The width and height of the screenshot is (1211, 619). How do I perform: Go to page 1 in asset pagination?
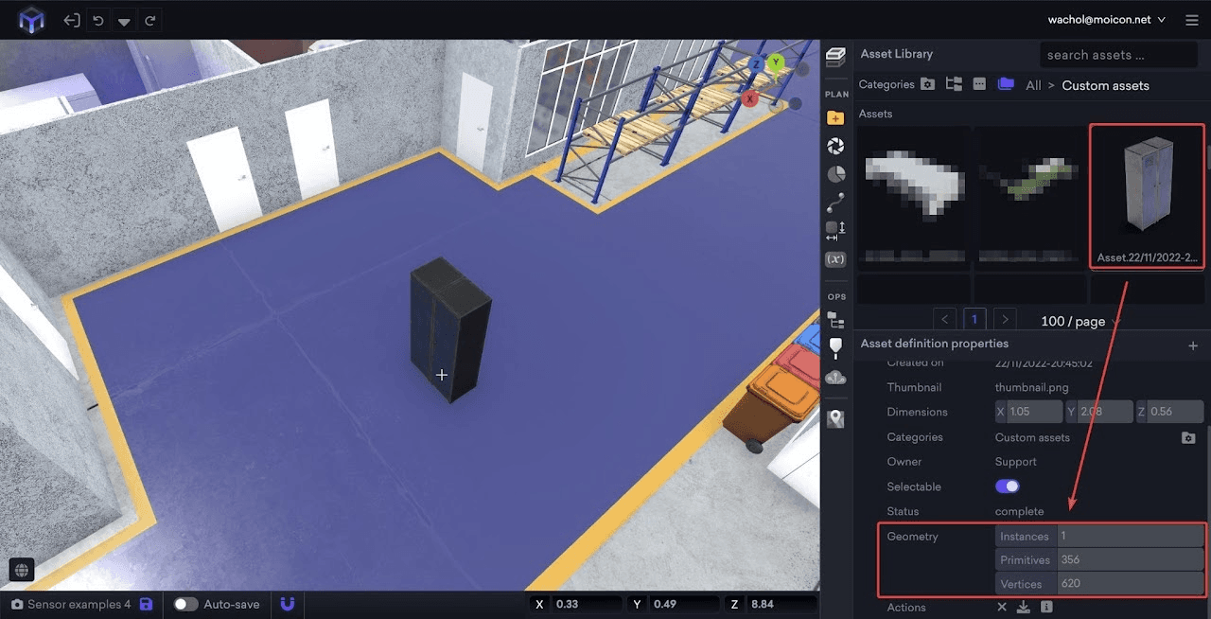coord(974,320)
